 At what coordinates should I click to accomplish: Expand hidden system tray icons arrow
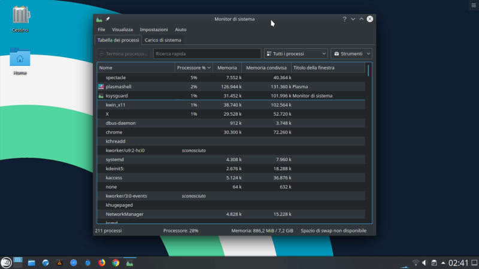(443, 262)
